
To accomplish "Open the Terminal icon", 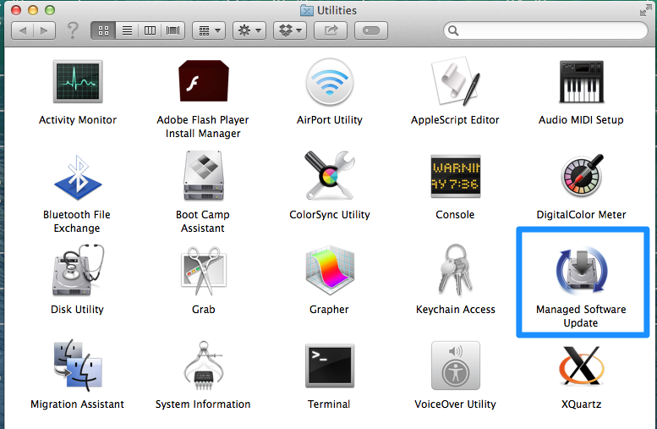I will coord(329,366).
